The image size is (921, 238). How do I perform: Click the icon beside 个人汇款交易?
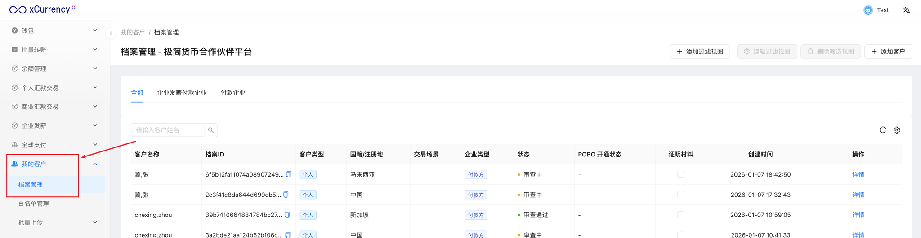(15, 87)
